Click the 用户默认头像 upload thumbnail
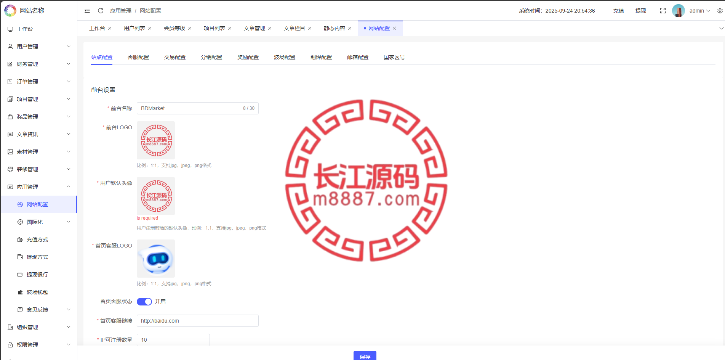 pos(156,196)
